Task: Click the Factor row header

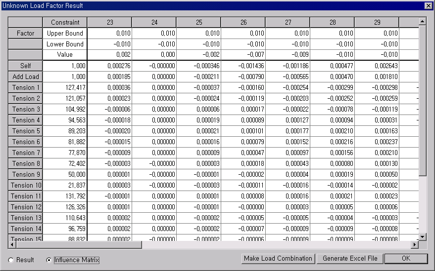Action: point(25,34)
